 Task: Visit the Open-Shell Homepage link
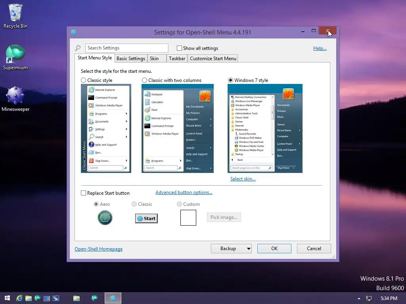[x=99, y=249]
